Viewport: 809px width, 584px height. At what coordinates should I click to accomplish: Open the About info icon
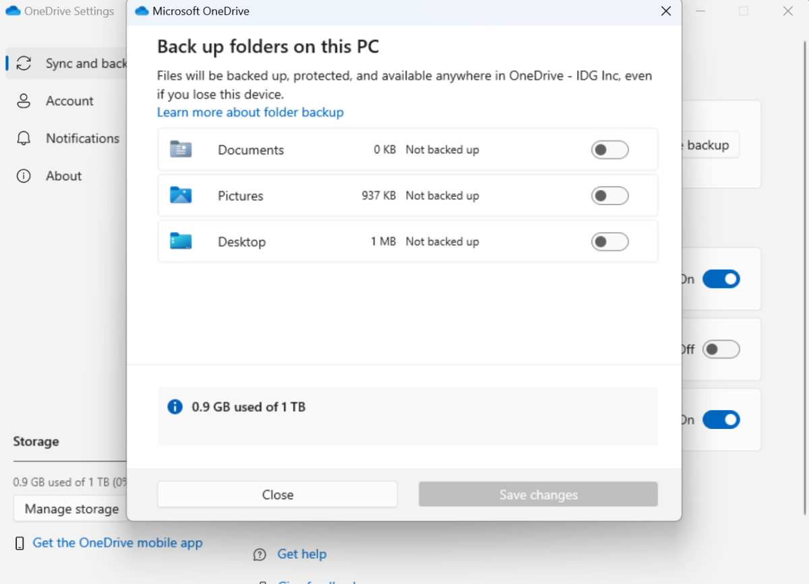[24, 175]
